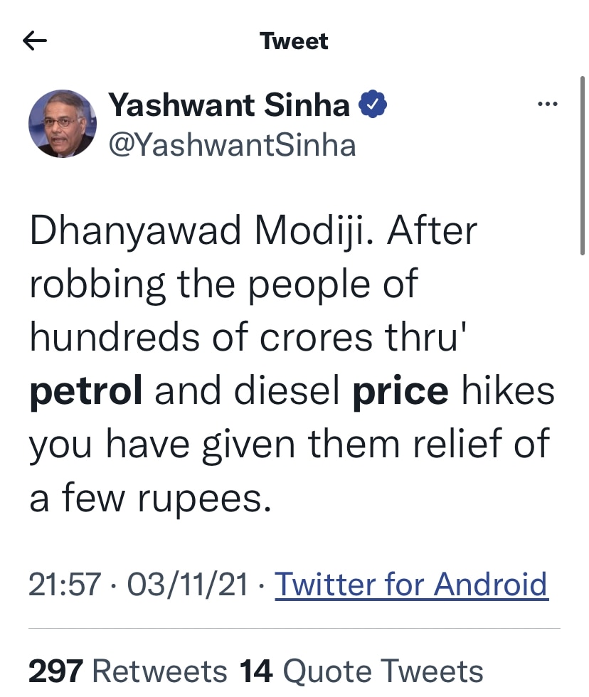
Task: Tap the bold word petrol
Action: tap(86, 391)
